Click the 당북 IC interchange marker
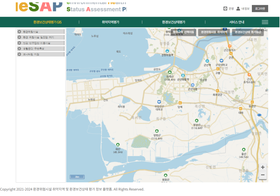The image size is (280, 196). tap(180, 103)
